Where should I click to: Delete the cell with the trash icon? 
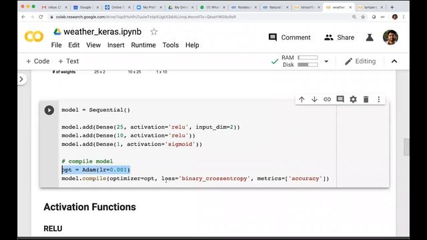(x=366, y=99)
